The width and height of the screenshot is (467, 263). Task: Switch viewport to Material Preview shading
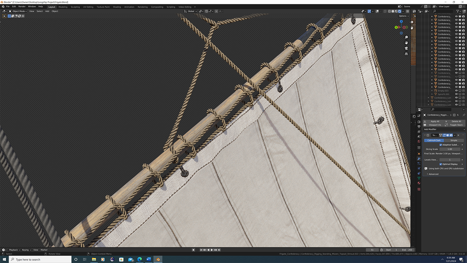pos(396,11)
